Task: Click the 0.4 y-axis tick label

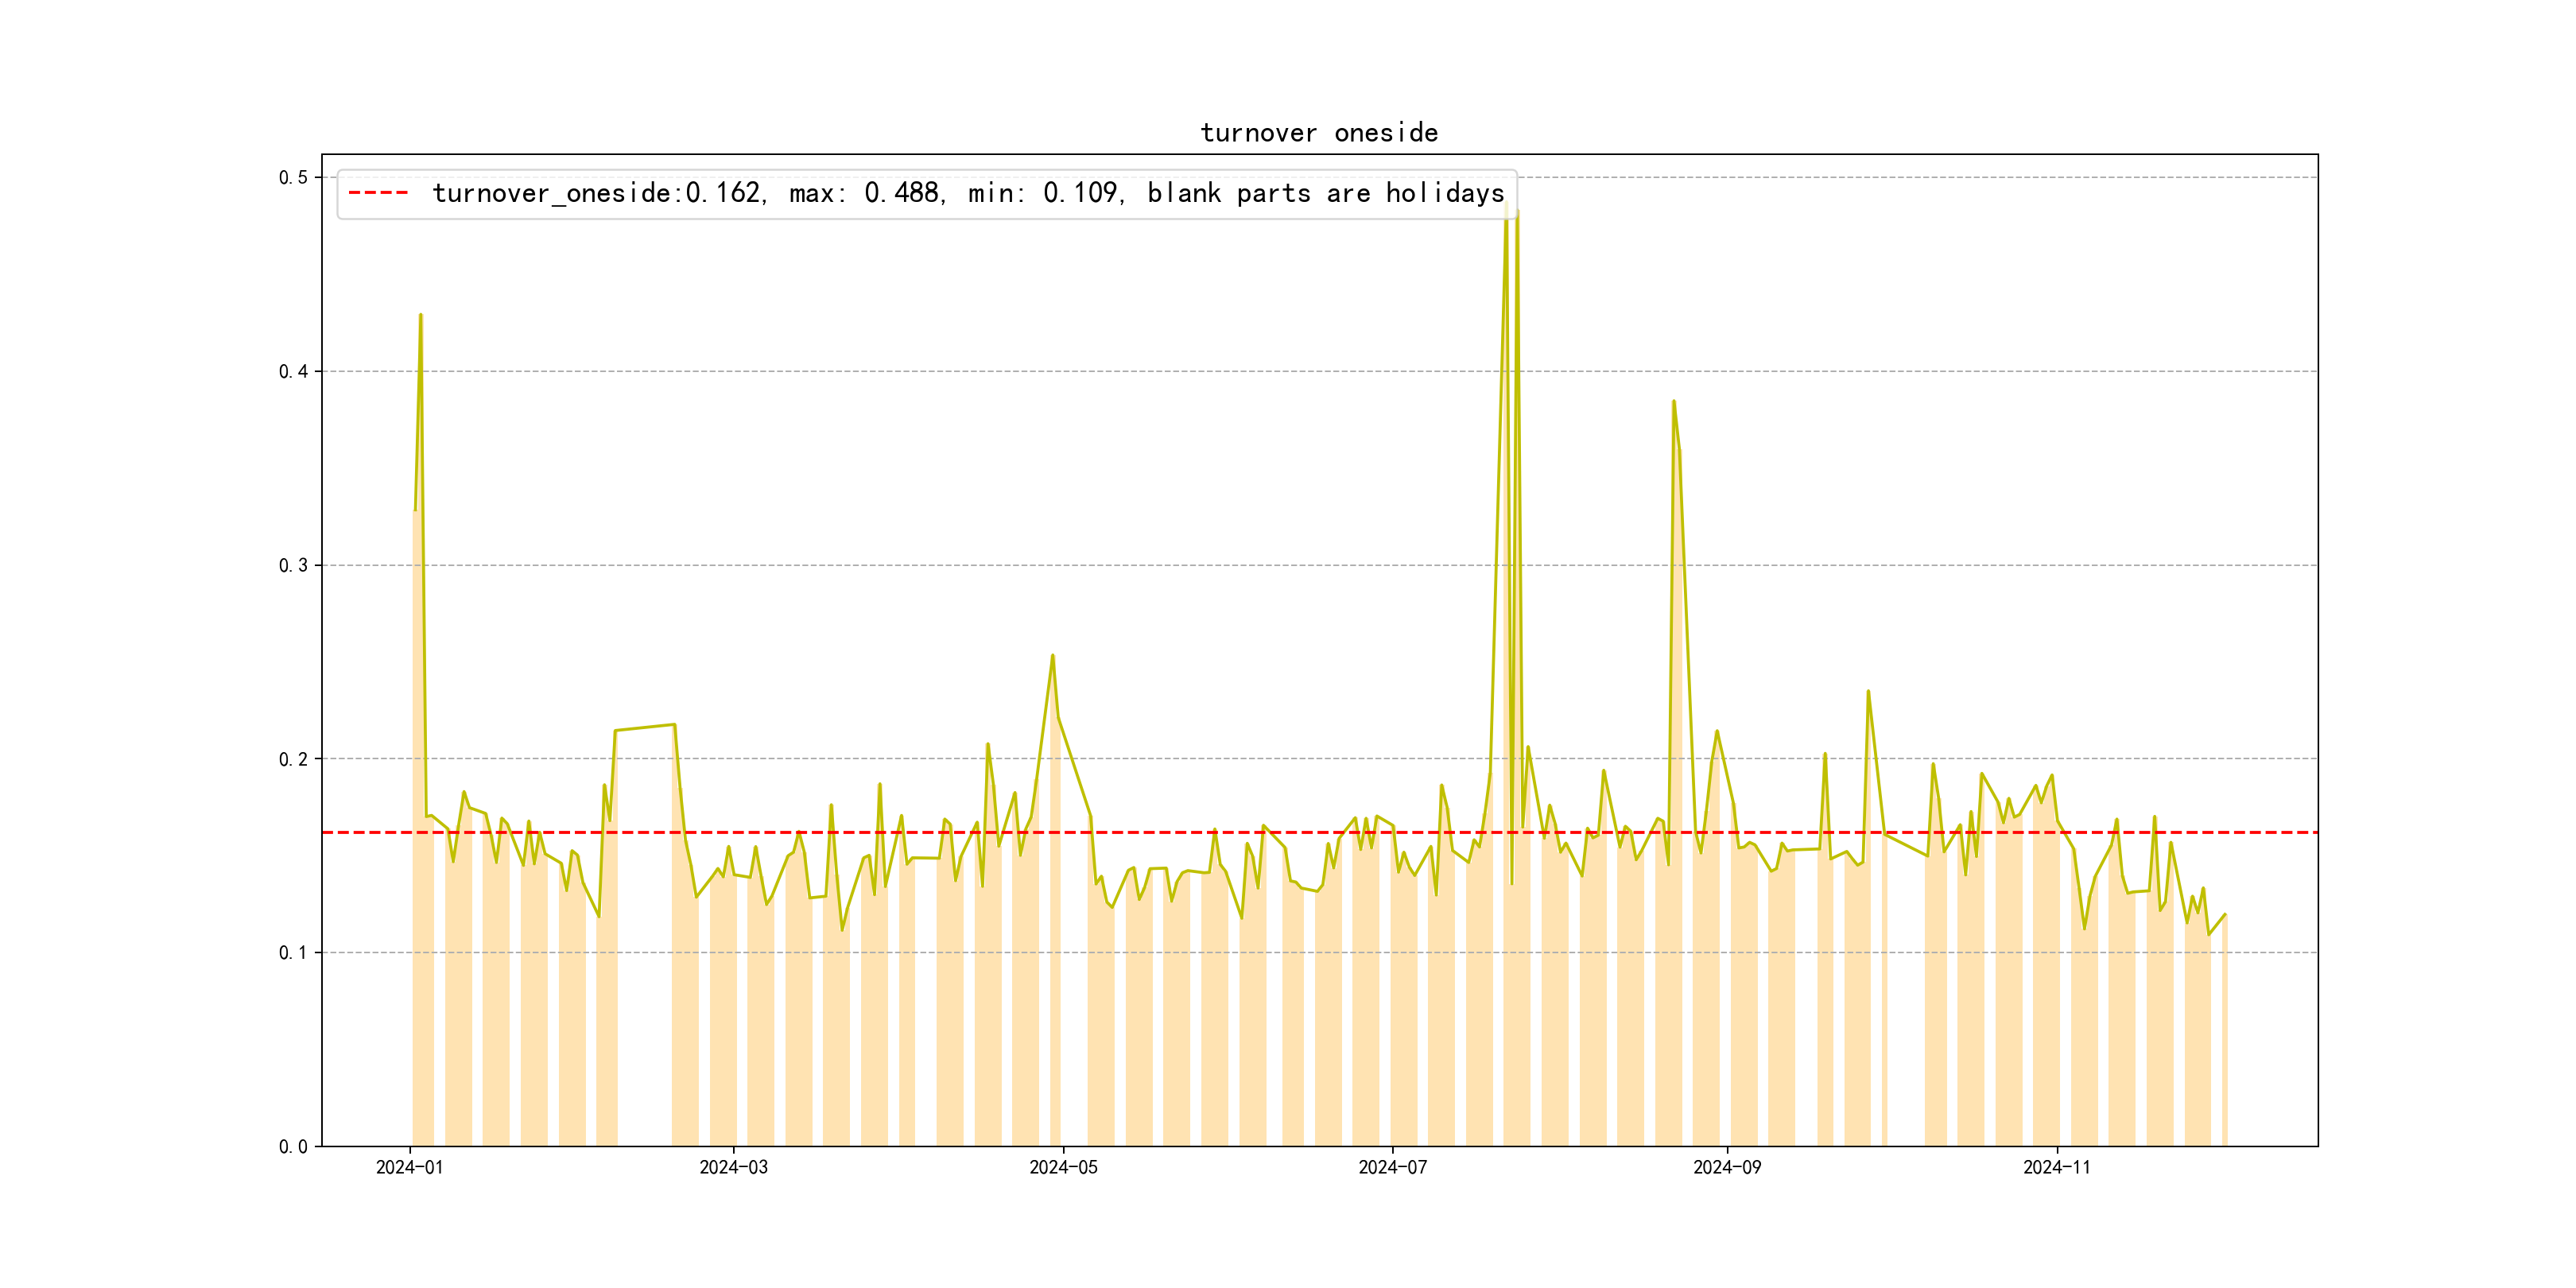Action: tap(293, 372)
